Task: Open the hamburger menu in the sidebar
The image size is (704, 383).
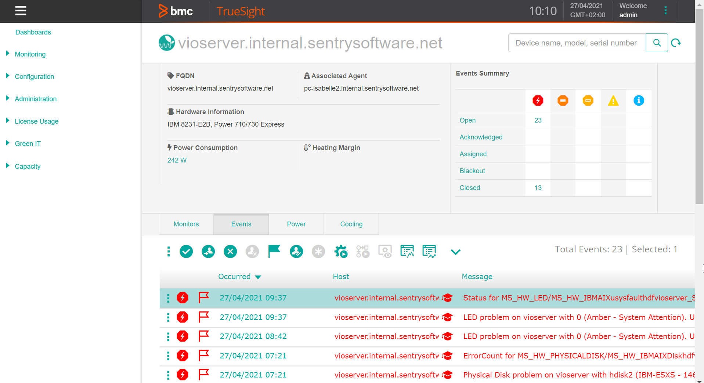Action: coord(21,11)
